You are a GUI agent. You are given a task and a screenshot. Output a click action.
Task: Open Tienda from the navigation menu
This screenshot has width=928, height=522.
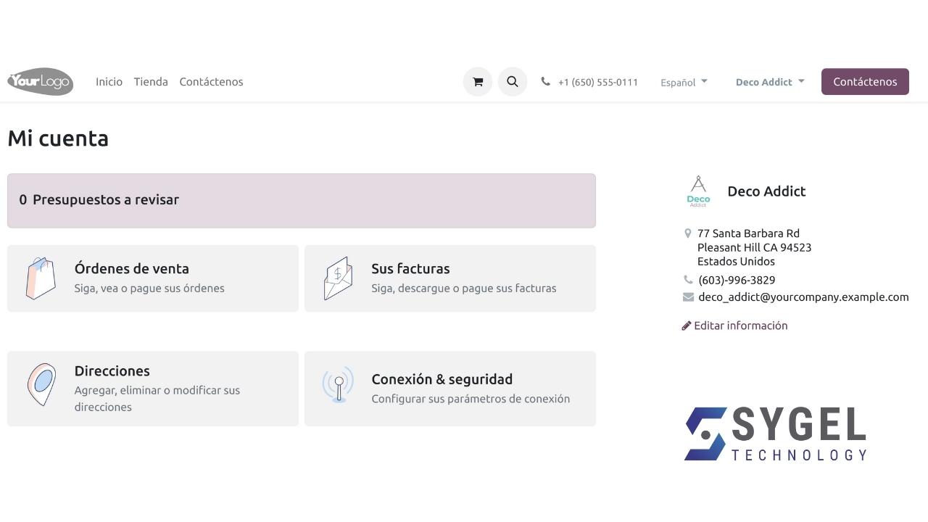coord(151,82)
